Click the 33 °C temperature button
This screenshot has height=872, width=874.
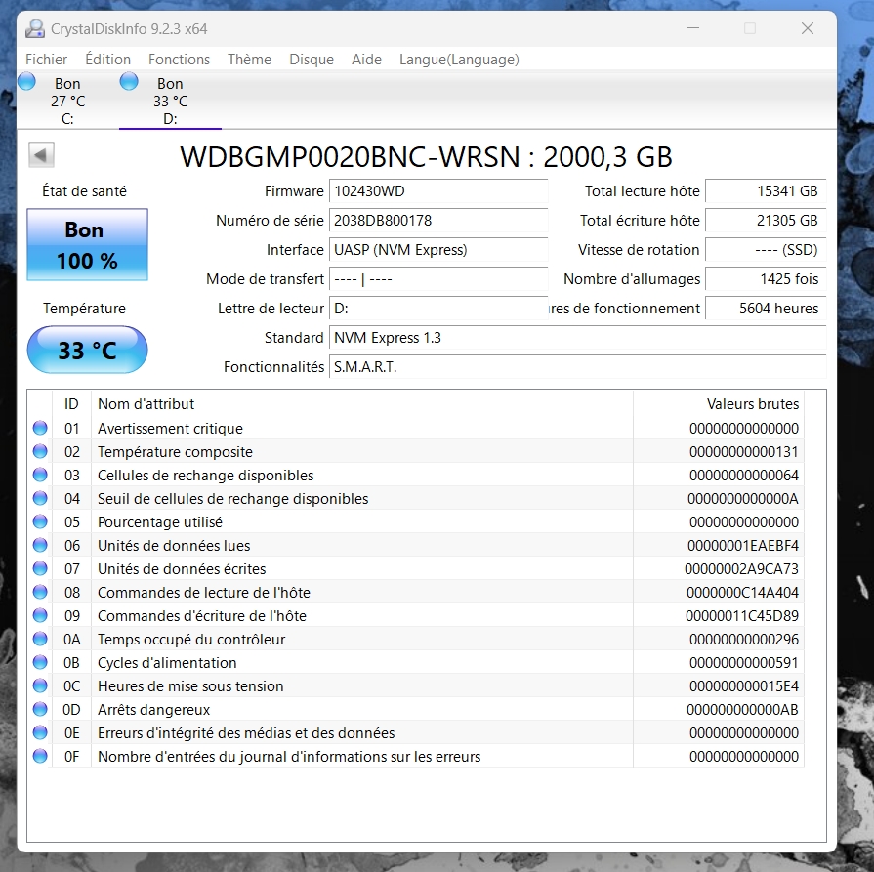(88, 350)
